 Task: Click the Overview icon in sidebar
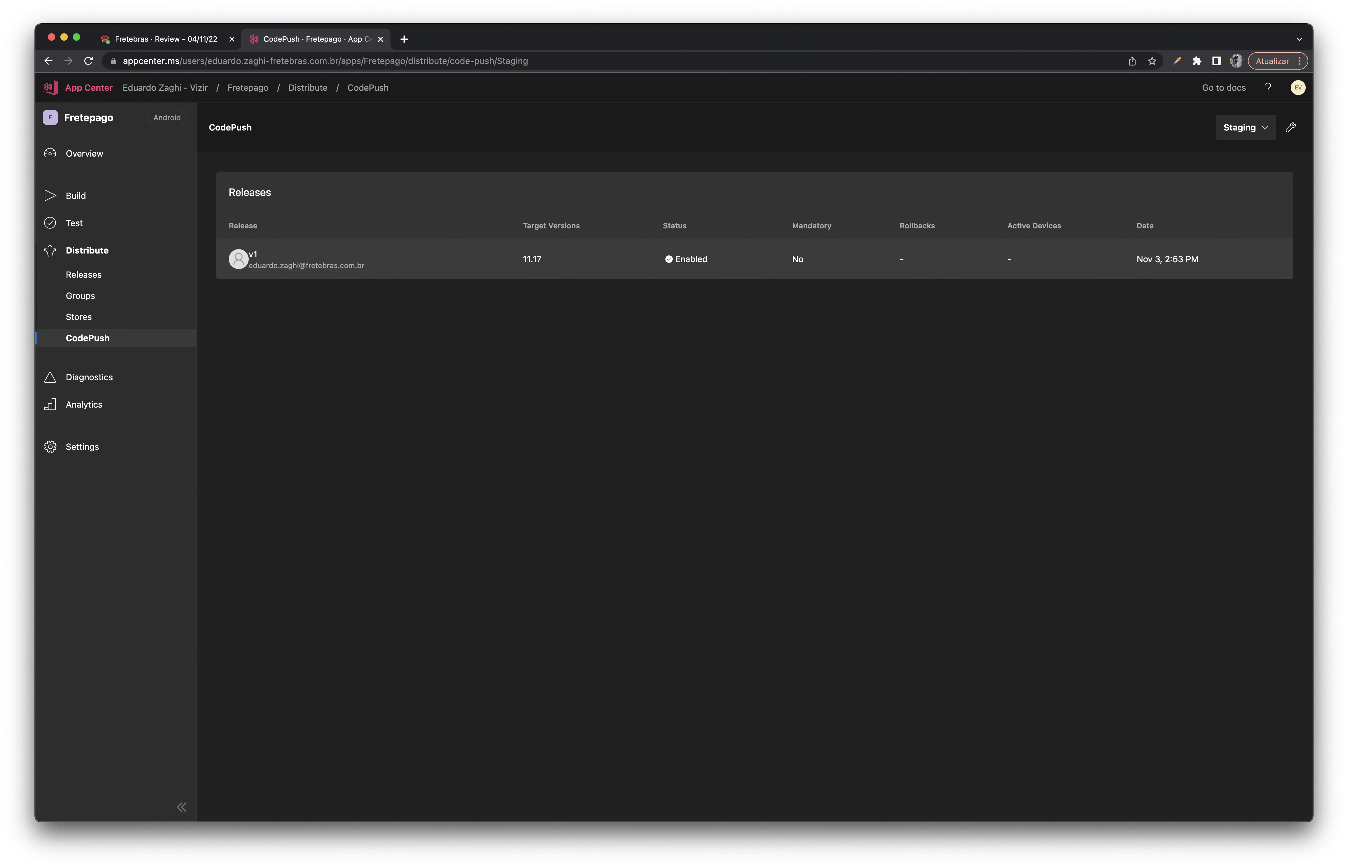pyautogui.click(x=50, y=152)
